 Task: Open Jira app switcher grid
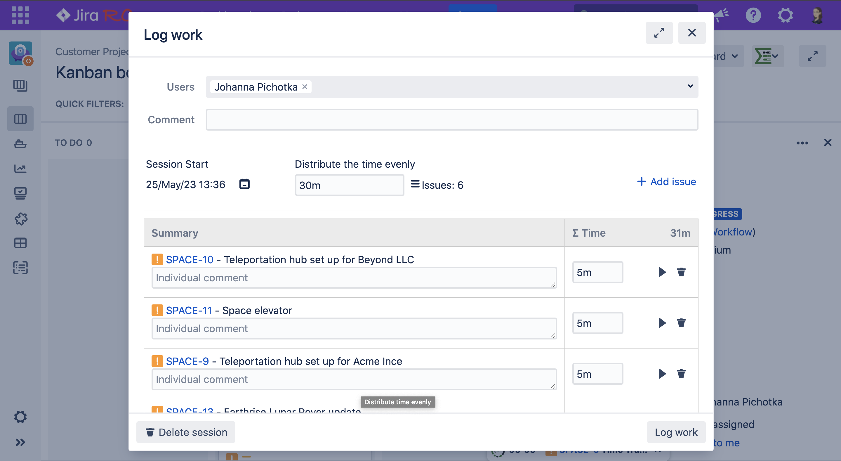pos(20,15)
